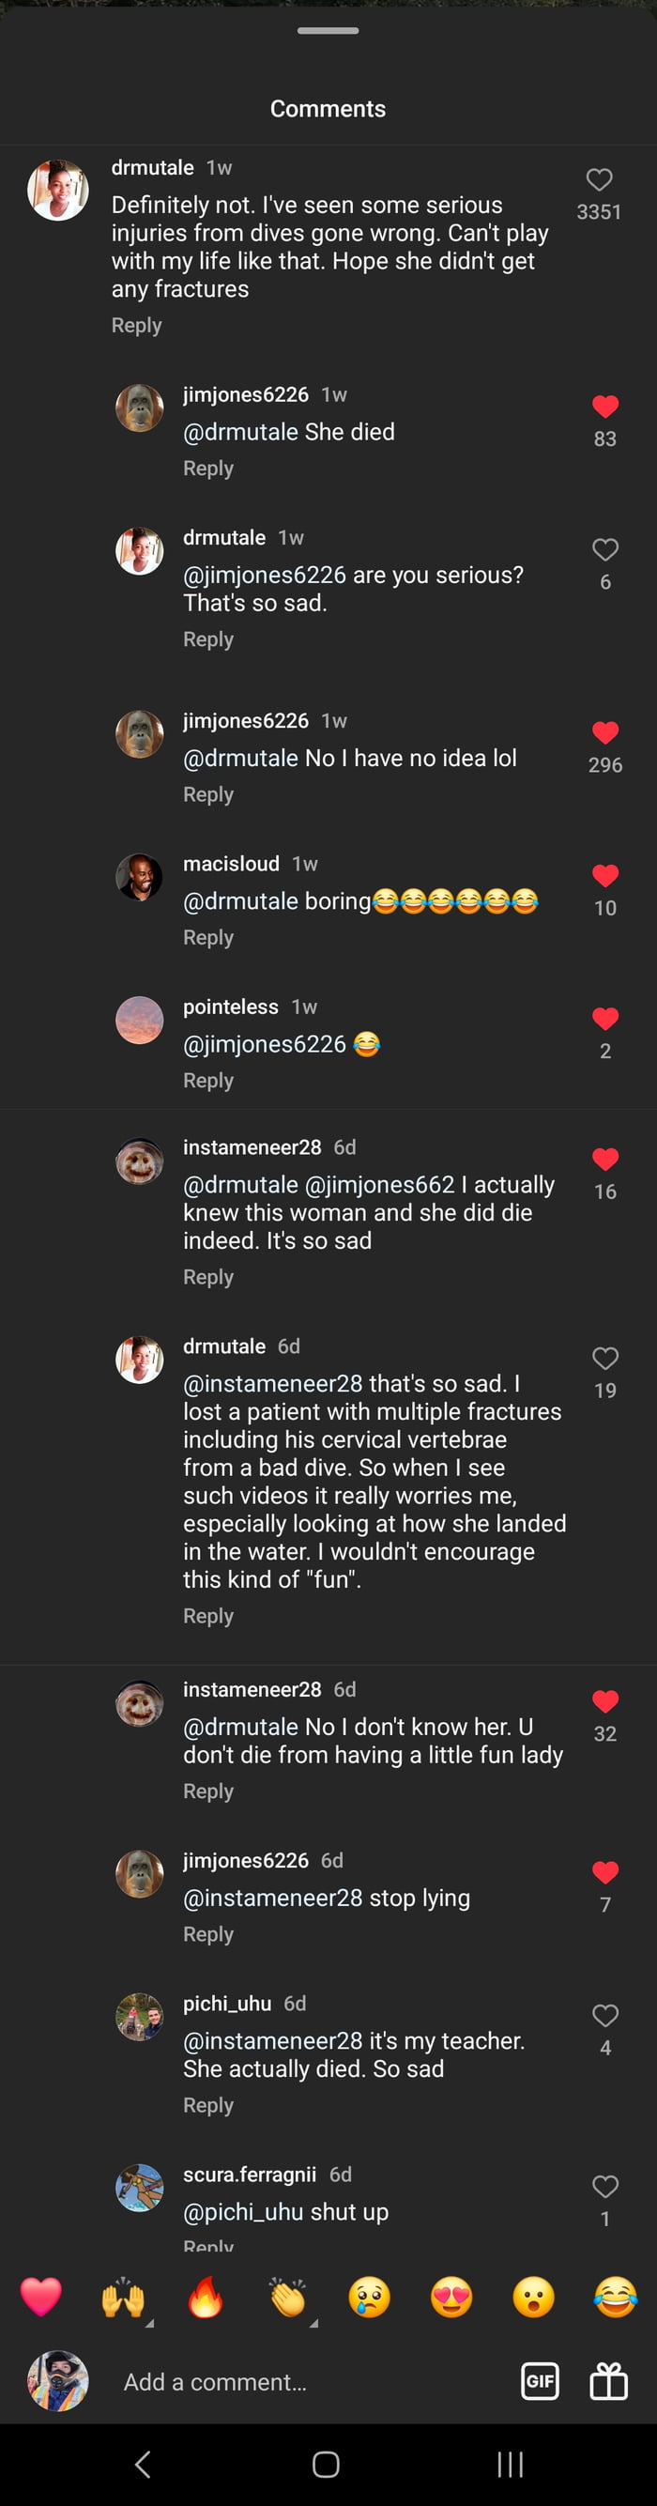Send the red heart emoji reaction
This screenshot has width=657, height=2506.
40,2297
